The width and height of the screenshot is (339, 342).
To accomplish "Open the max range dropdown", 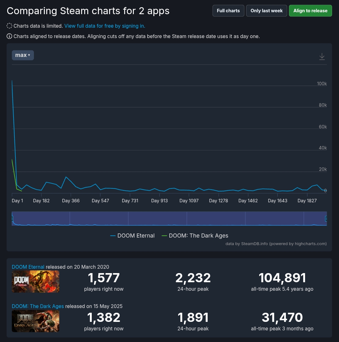I will 23,55.
